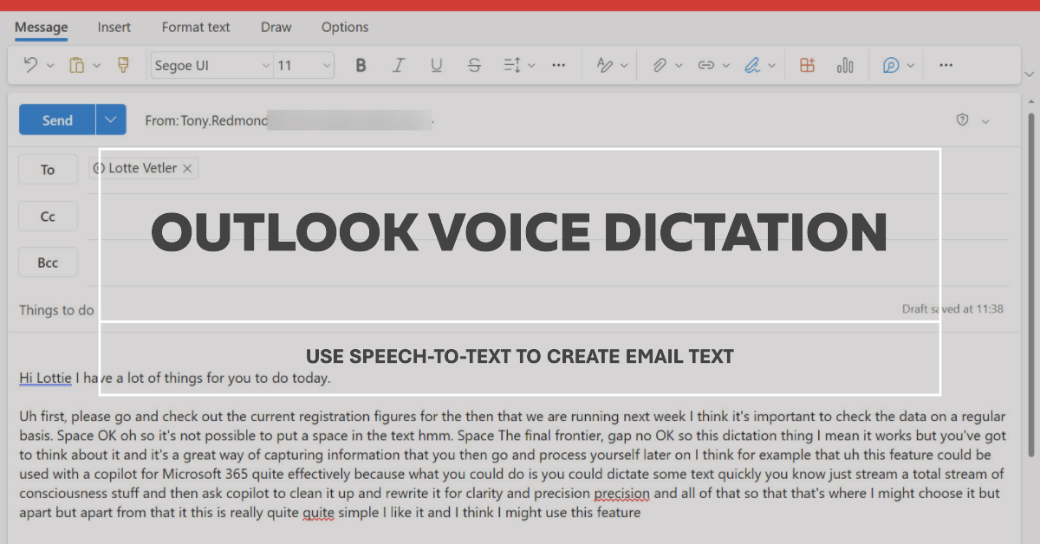Expand the Send options arrow
Screen dimensions: 1040x544
tap(110, 120)
